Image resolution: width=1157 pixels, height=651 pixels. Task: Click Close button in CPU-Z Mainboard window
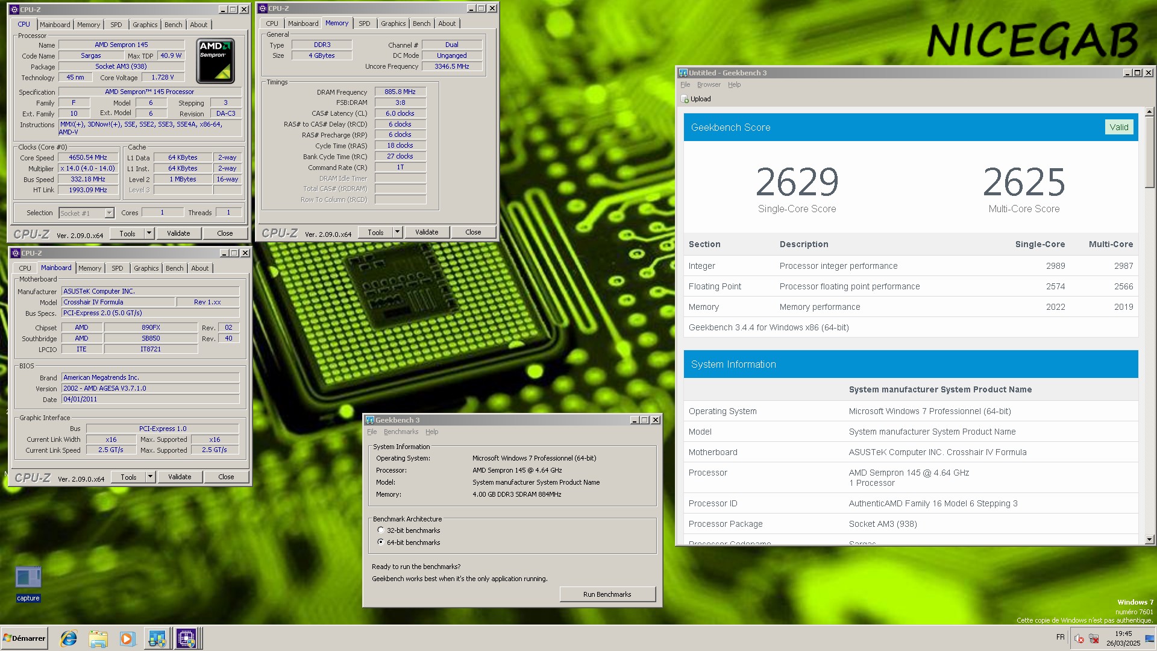(x=226, y=477)
